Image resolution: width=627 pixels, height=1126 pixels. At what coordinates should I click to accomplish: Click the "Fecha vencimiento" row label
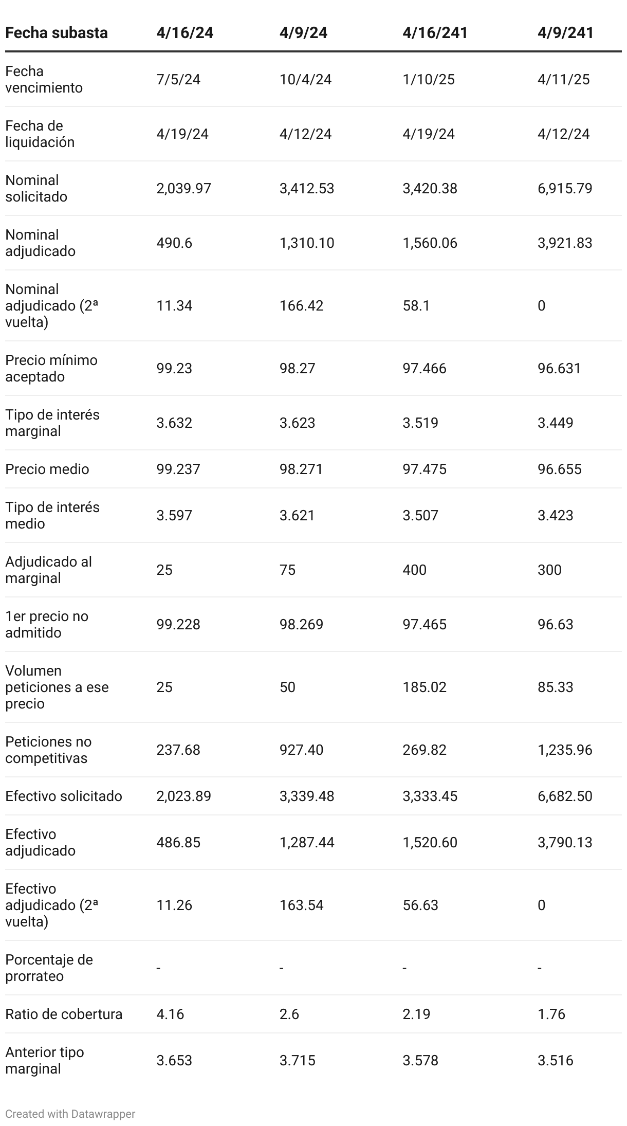point(44,79)
